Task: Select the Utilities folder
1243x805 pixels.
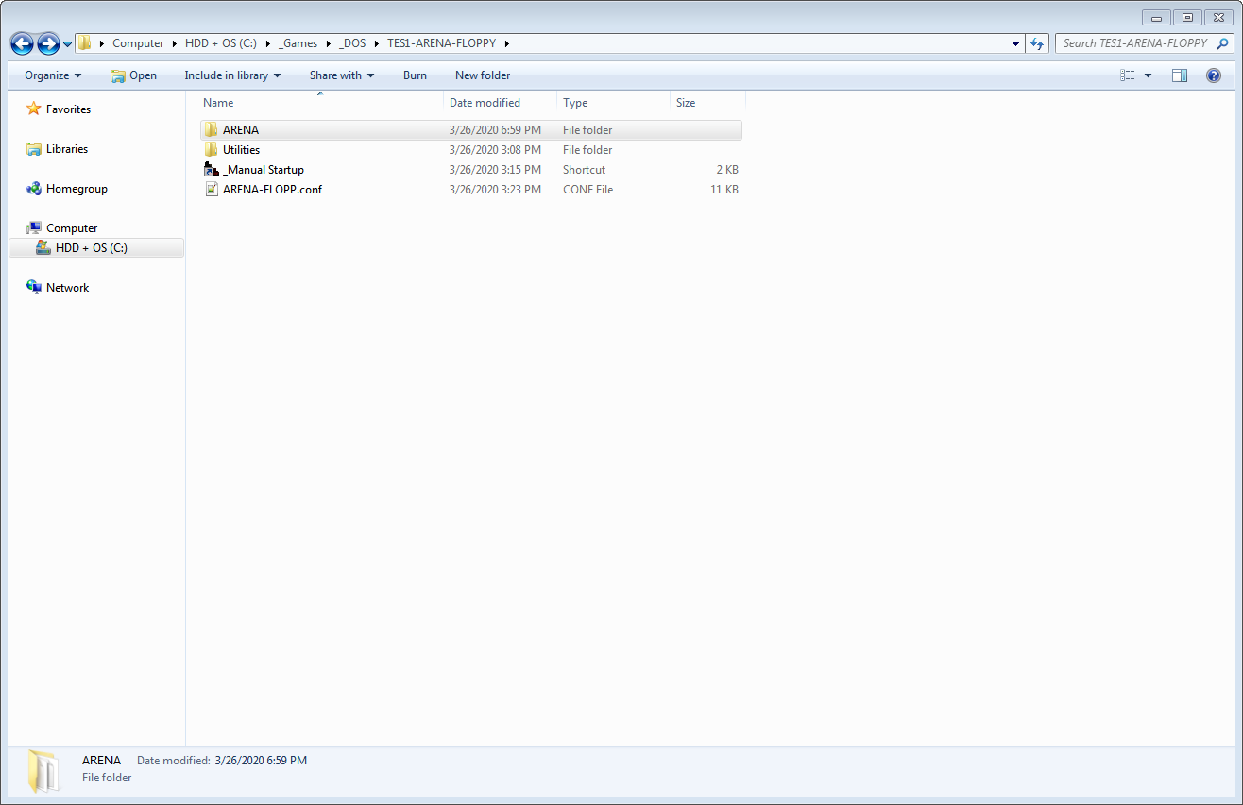Action: click(471, 150)
